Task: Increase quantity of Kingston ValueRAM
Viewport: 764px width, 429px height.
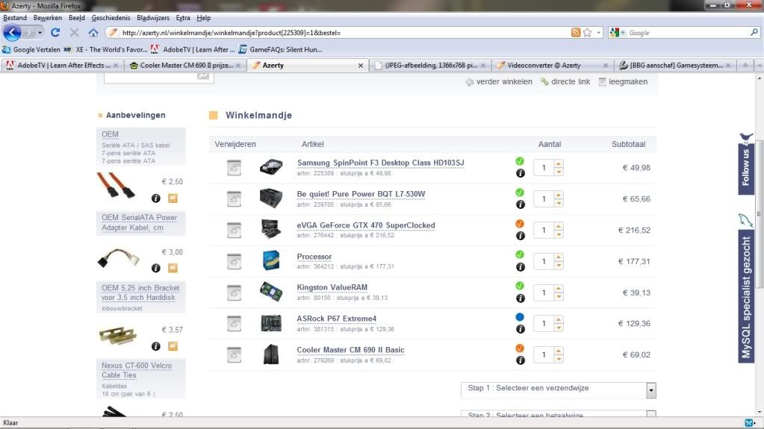Action: tap(559, 288)
